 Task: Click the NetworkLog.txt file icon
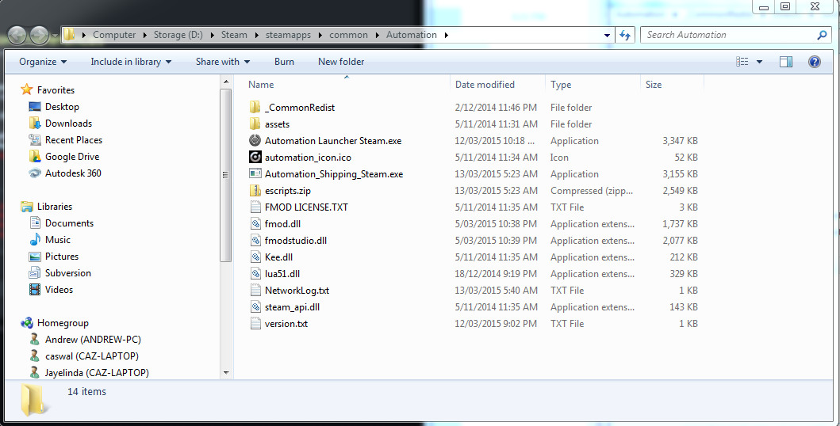pyautogui.click(x=255, y=291)
